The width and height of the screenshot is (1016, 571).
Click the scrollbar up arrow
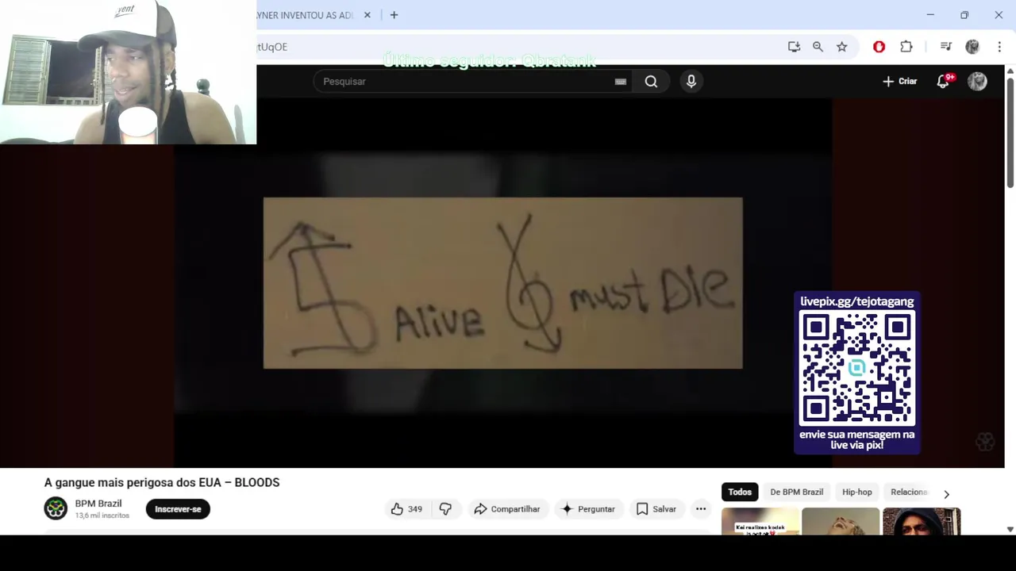(1010, 71)
